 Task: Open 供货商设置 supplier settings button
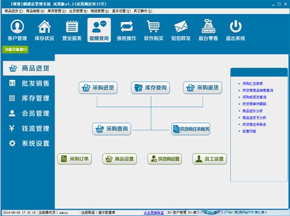pyautogui.click(x=165, y=159)
